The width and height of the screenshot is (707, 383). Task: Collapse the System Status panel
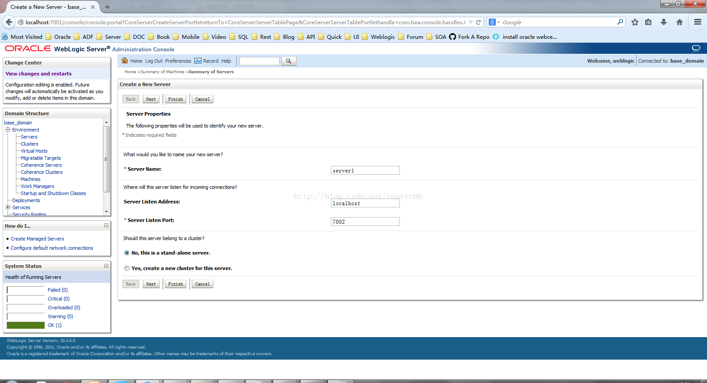[106, 266]
